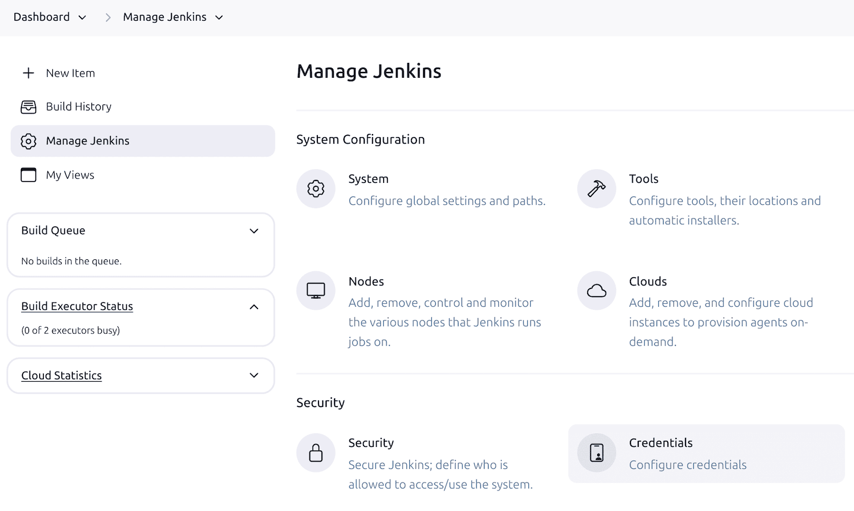Screen dimensions: 854x511
Task: Open Build History from the sidebar
Action: [x=78, y=107]
